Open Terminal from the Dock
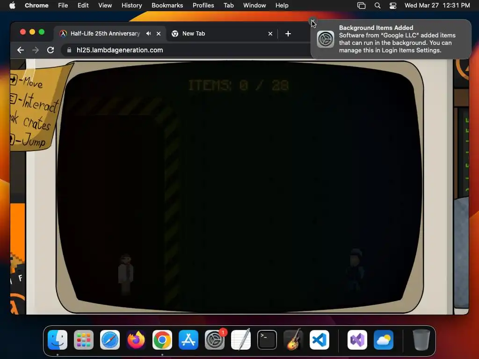 pyautogui.click(x=267, y=340)
